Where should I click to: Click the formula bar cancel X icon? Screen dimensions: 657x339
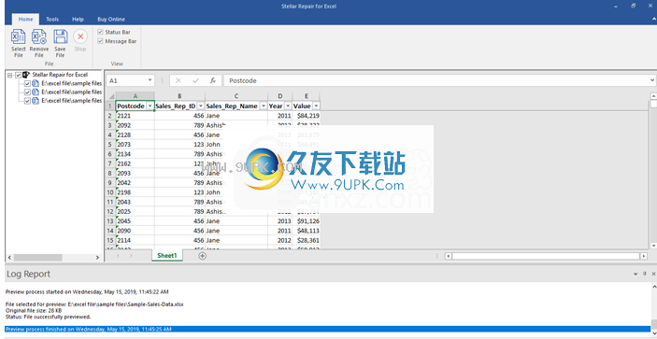click(x=179, y=80)
